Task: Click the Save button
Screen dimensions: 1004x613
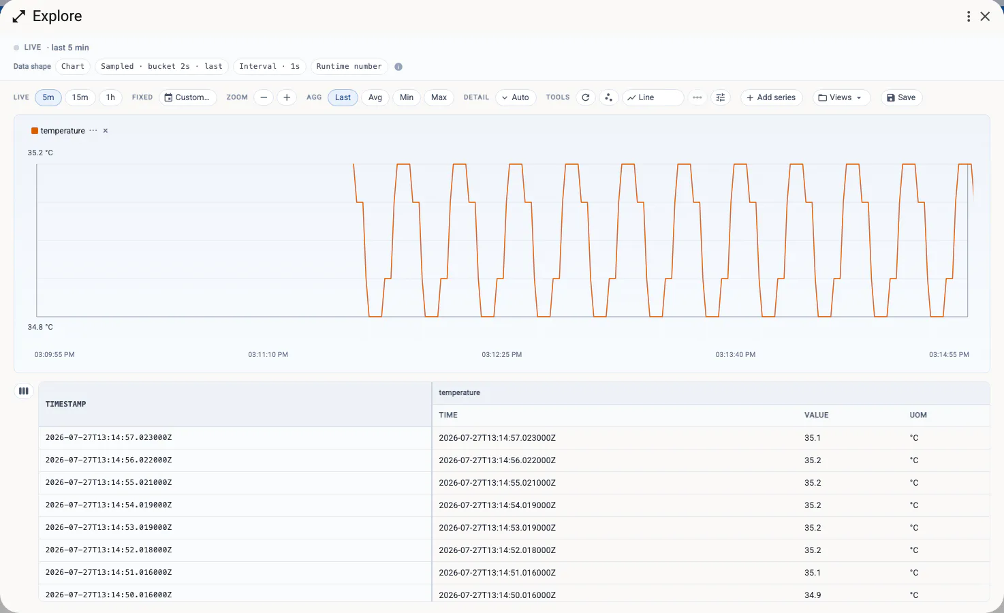Action: pyautogui.click(x=902, y=97)
